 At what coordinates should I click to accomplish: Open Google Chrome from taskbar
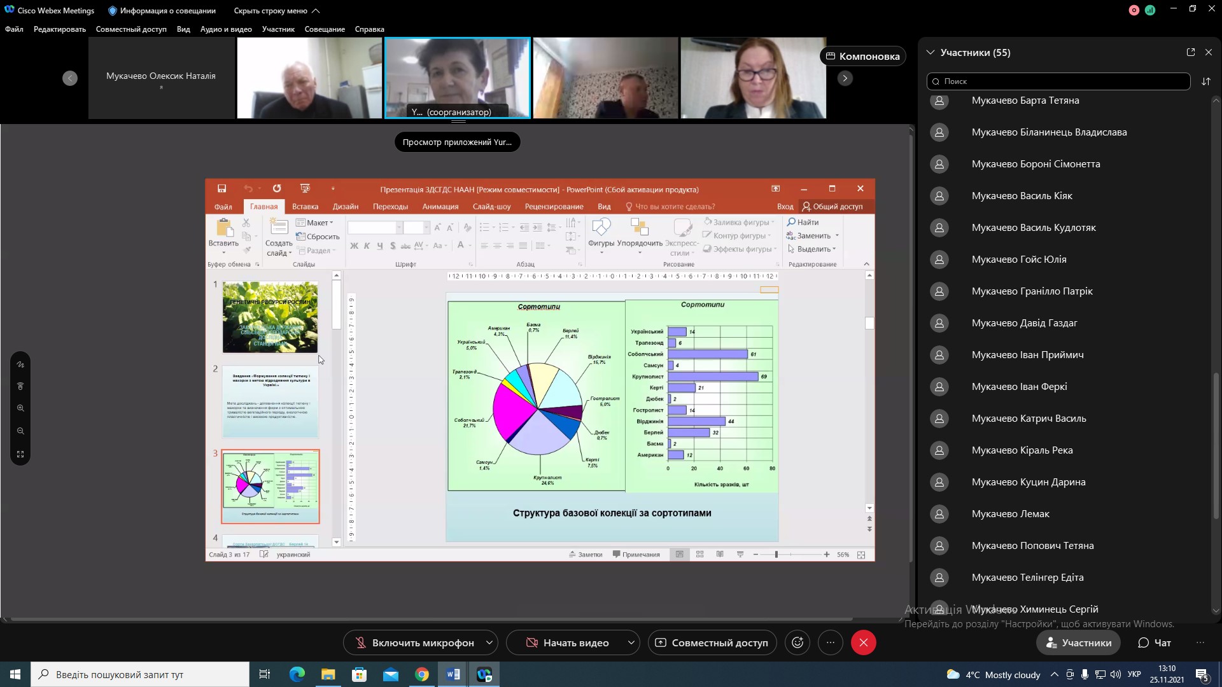tap(422, 674)
